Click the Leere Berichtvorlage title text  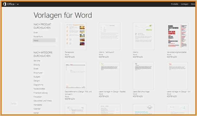point(141,91)
